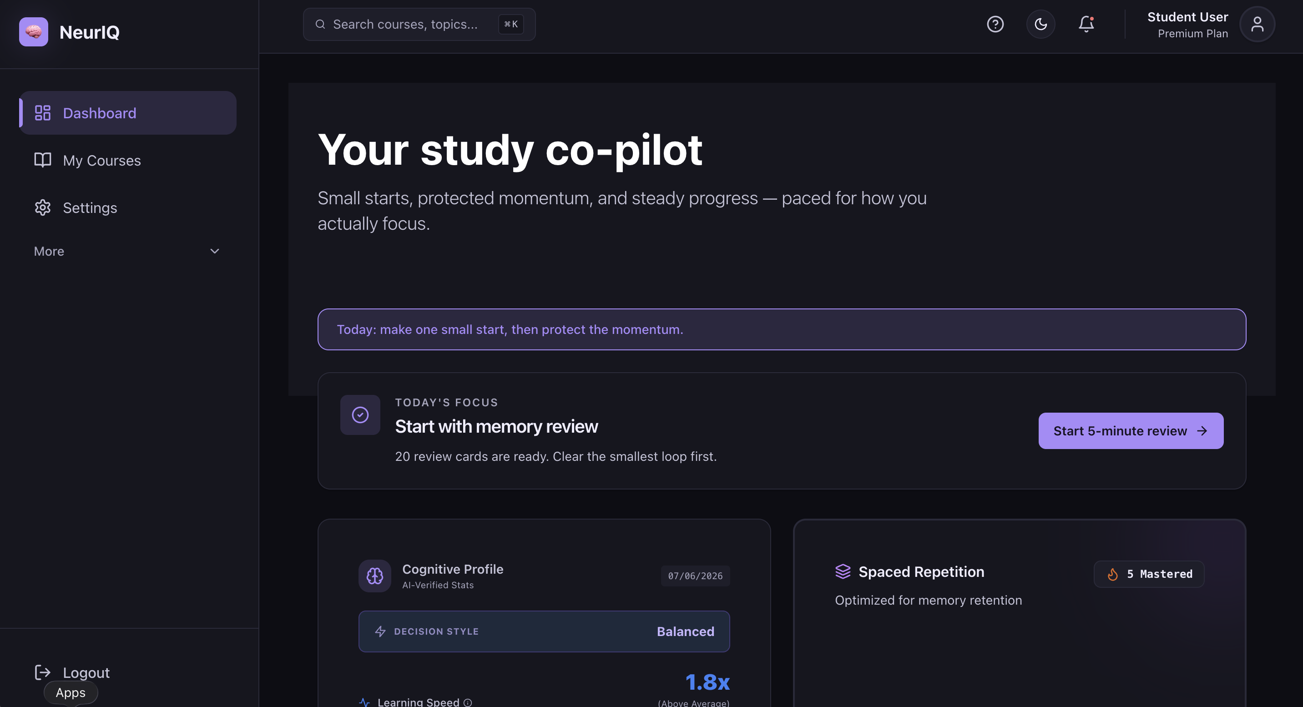Image resolution: width=1303 pixels, height=707 pixels.
Task: Click the NeurIQ brand name text
Action: coord(90,32)
